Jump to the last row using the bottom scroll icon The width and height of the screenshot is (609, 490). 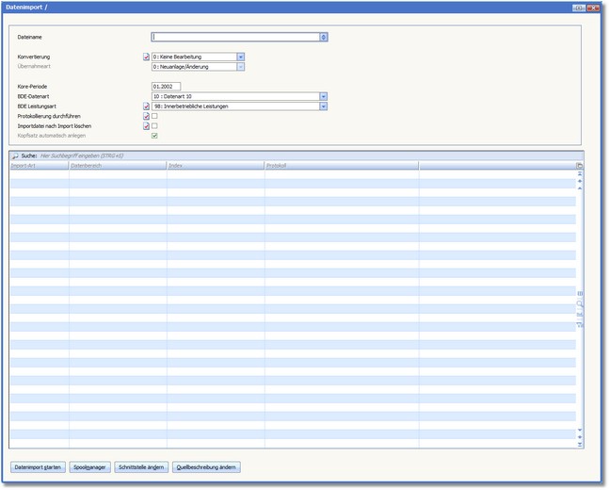coord(580,444)
